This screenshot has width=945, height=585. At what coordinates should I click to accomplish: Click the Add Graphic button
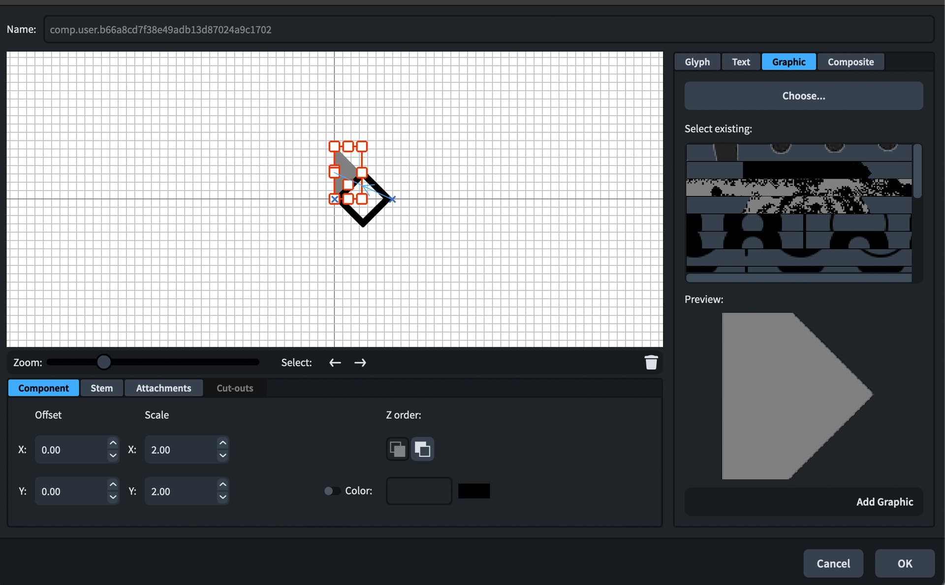coord(884,502)
